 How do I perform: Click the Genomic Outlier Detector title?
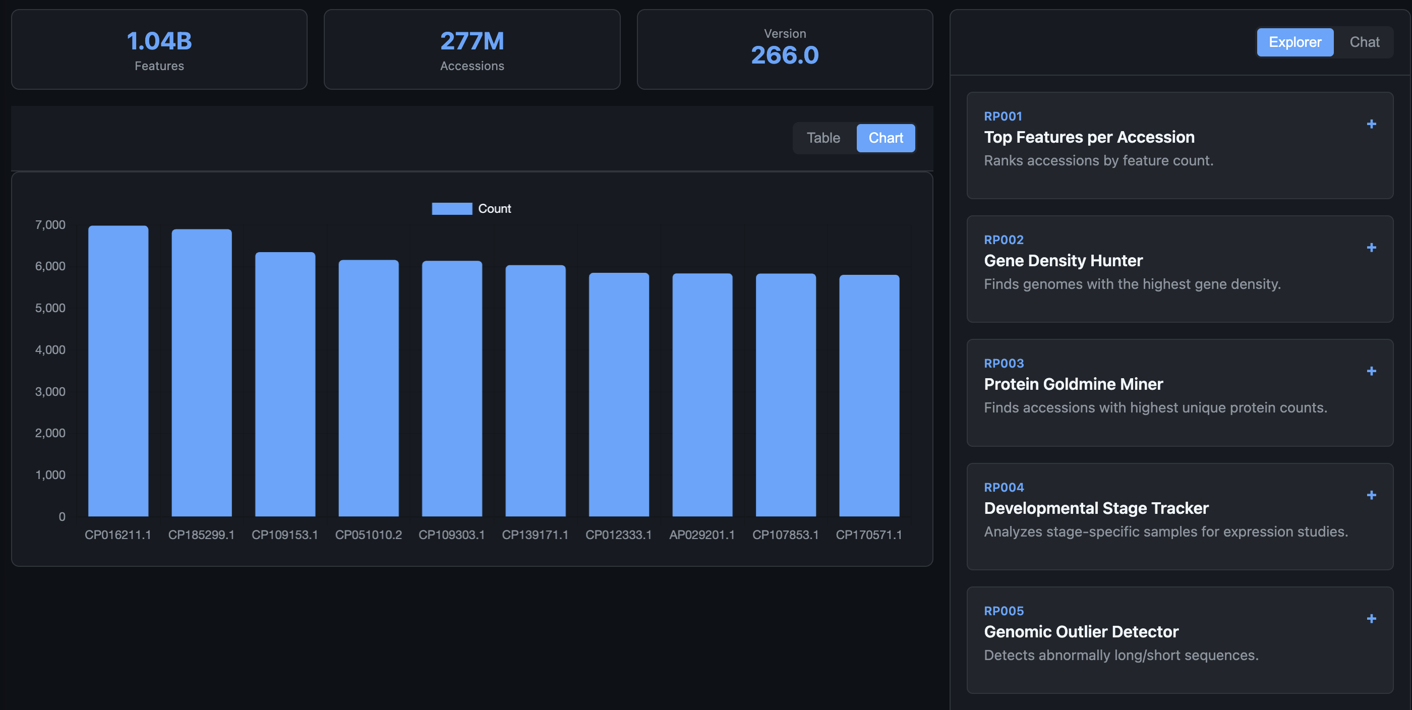coord(1080,632)
